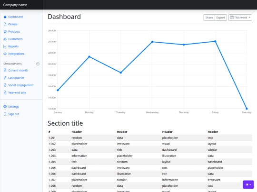Open Social engagement report
Image resolution: width=257 pixels, height=192 pixels.
(x=21, y=85)
